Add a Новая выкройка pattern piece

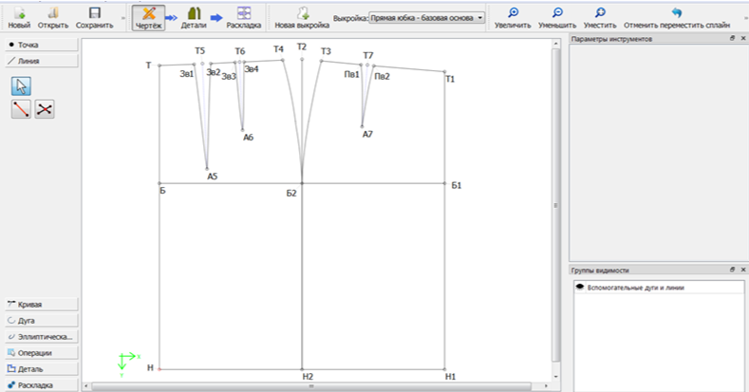(x=302, y=18)
